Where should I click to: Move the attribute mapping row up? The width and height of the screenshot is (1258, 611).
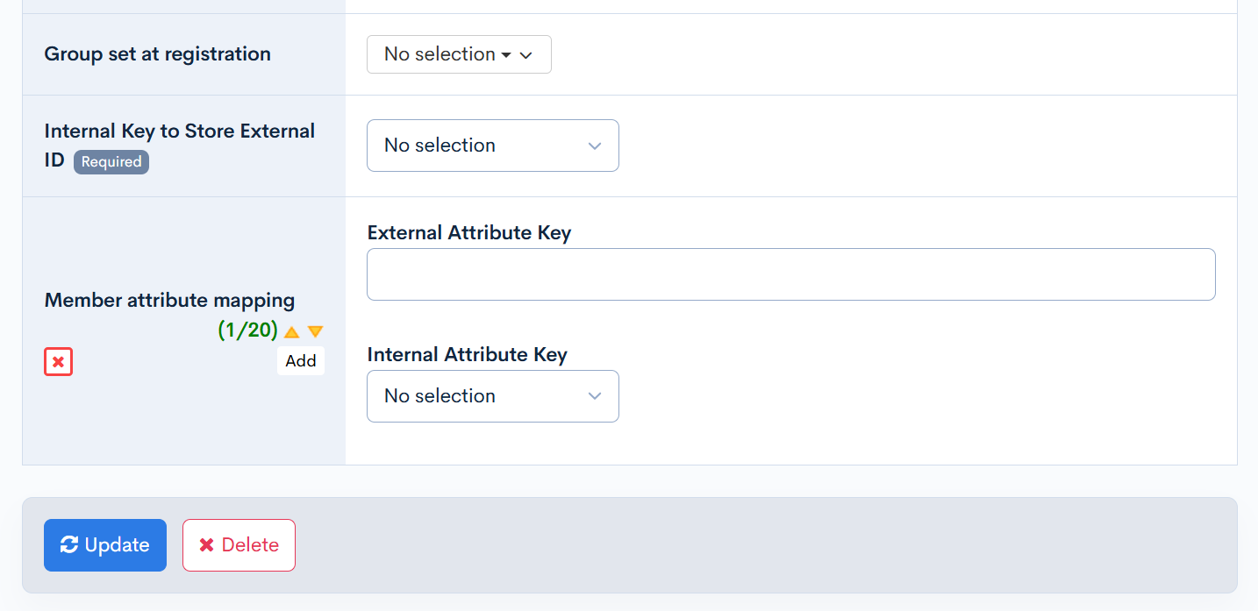tap(292, 332)
